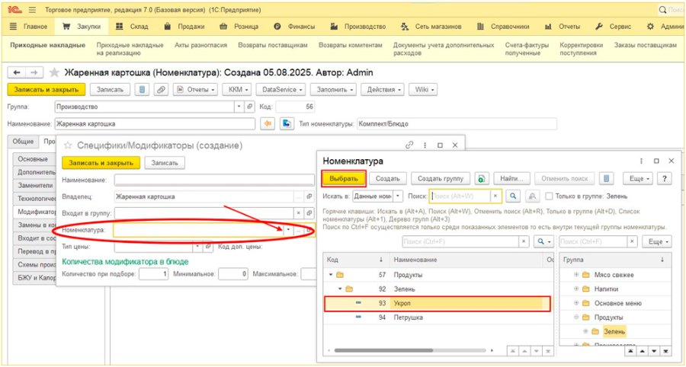Image resolution: width=686 pixels, height=367 pixels.
Task: Expand the Основное меню group in tree
Action: coord(575,303)
